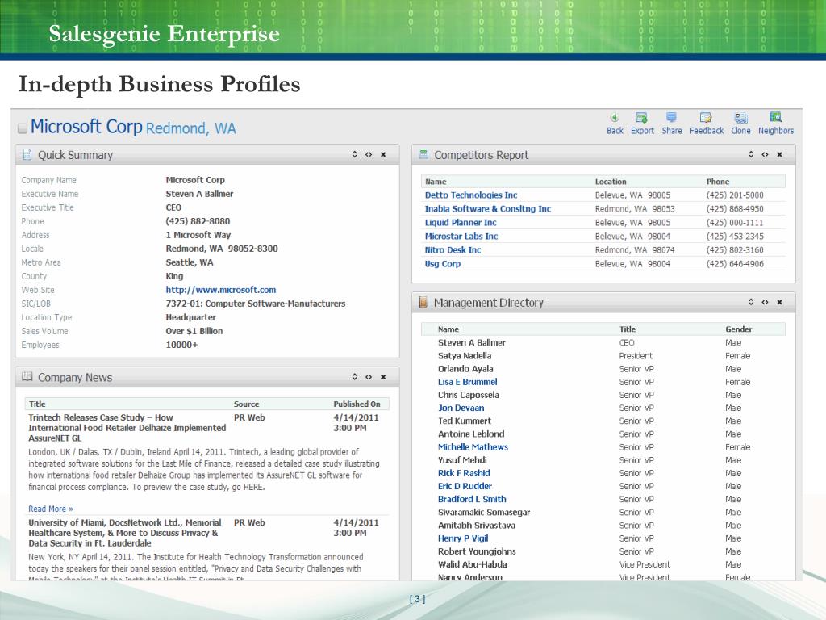The image size is (826, 620).
Task: Open Lisa E Brummel profile link
Action: 467,382
